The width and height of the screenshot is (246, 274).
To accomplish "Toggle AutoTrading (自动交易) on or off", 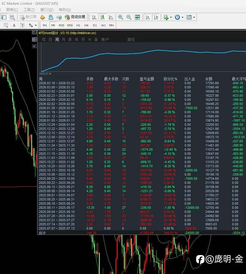I will pyautogui.click(x=75, y=17).
